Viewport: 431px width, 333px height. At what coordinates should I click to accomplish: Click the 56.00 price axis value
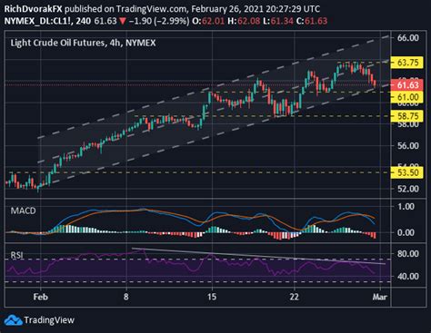[408, 146]
